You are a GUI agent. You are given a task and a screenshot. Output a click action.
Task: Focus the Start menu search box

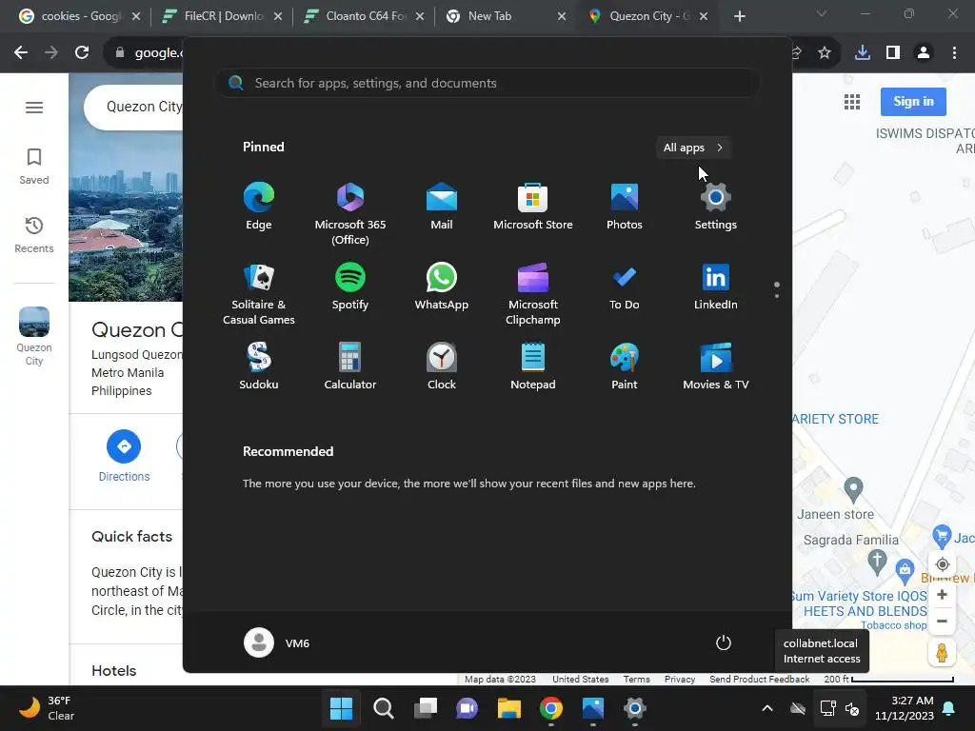coord(488,84)
